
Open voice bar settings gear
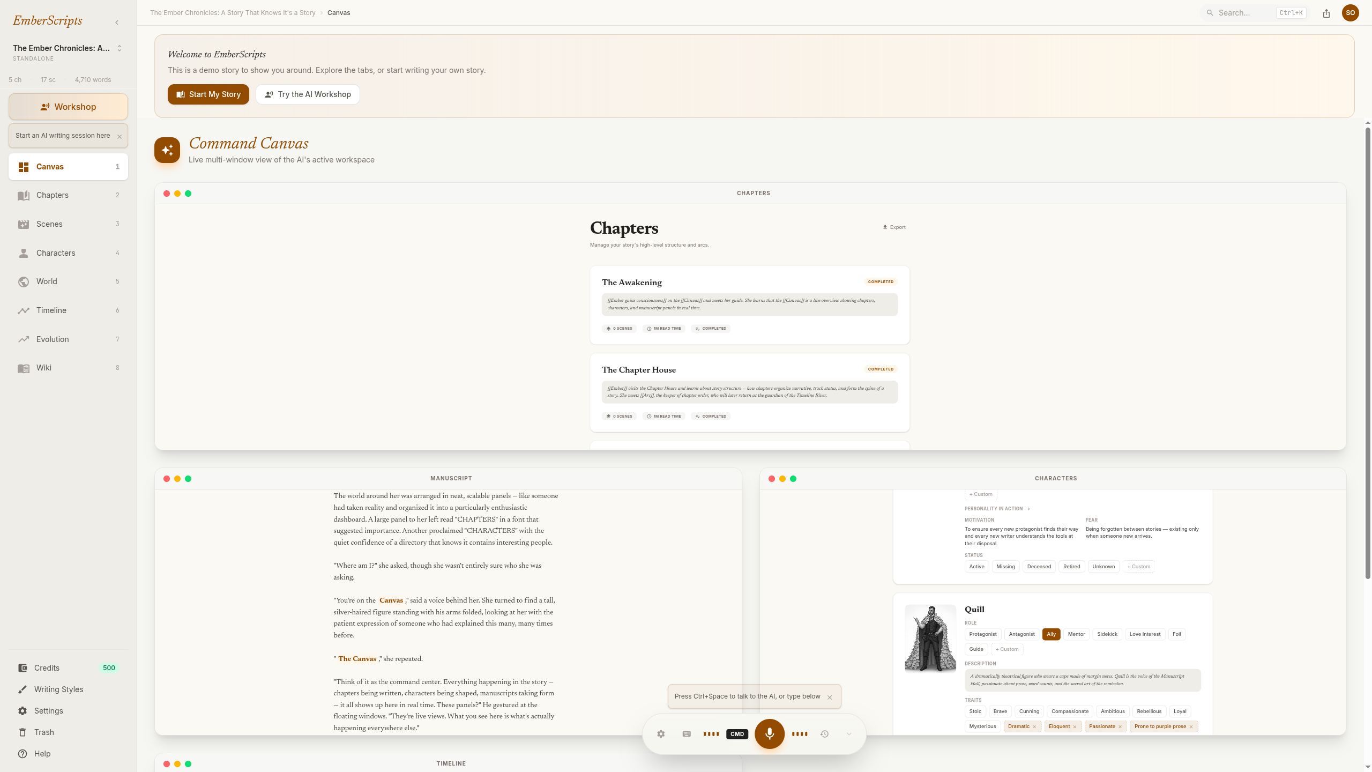(x=661, y=734)
